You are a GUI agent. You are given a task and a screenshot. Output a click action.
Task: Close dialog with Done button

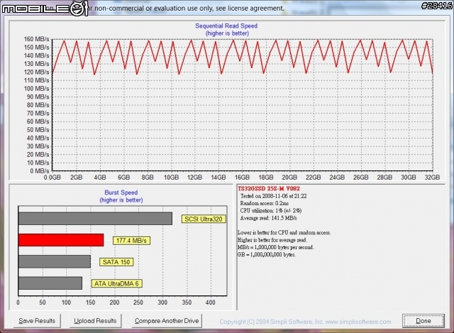[x=423, y=321]
